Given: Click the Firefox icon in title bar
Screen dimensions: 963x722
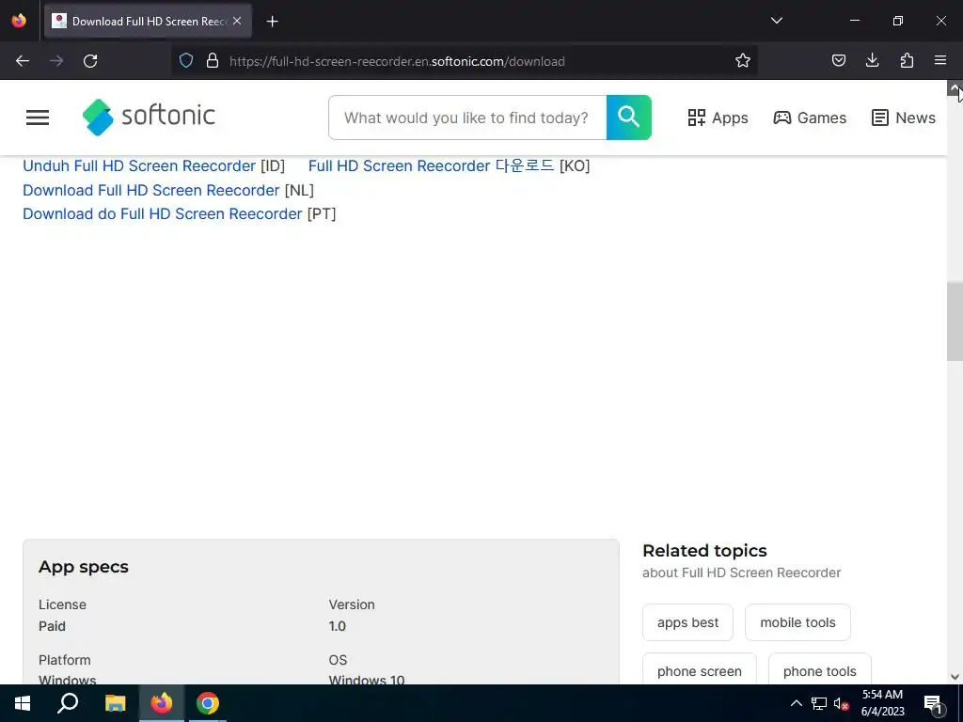Looking at the screenshot, I should click(19, 21).
